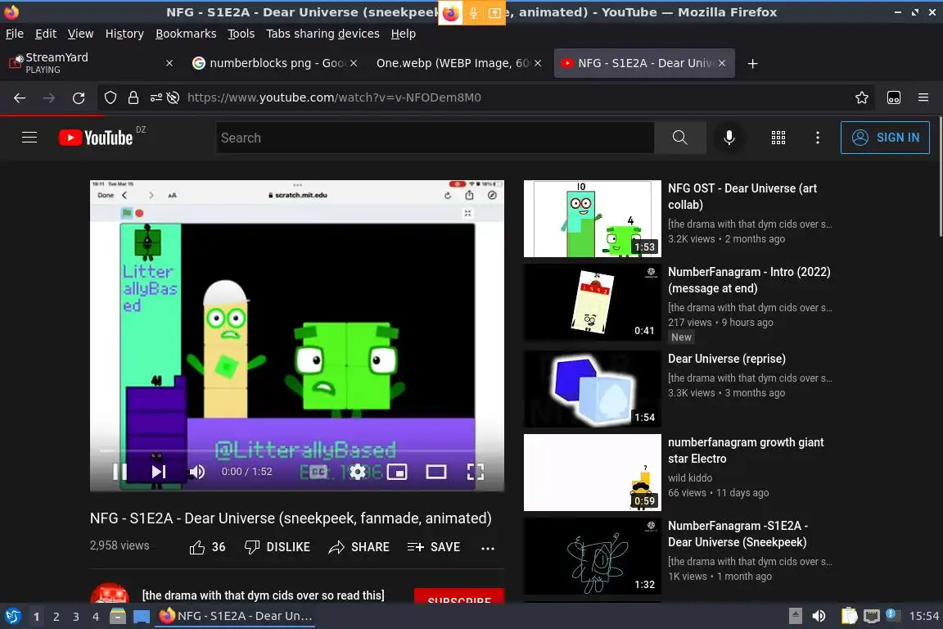Open Tabs sharing devices menu
The width and height of the screenshot is (943, 629).
tap(323, 34)
